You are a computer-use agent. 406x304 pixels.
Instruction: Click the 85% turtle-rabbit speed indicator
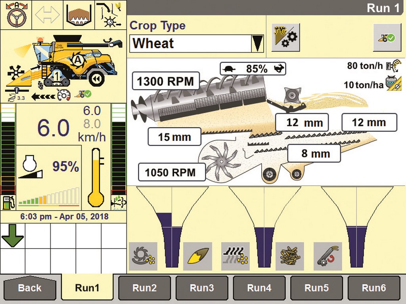point(253,69)
